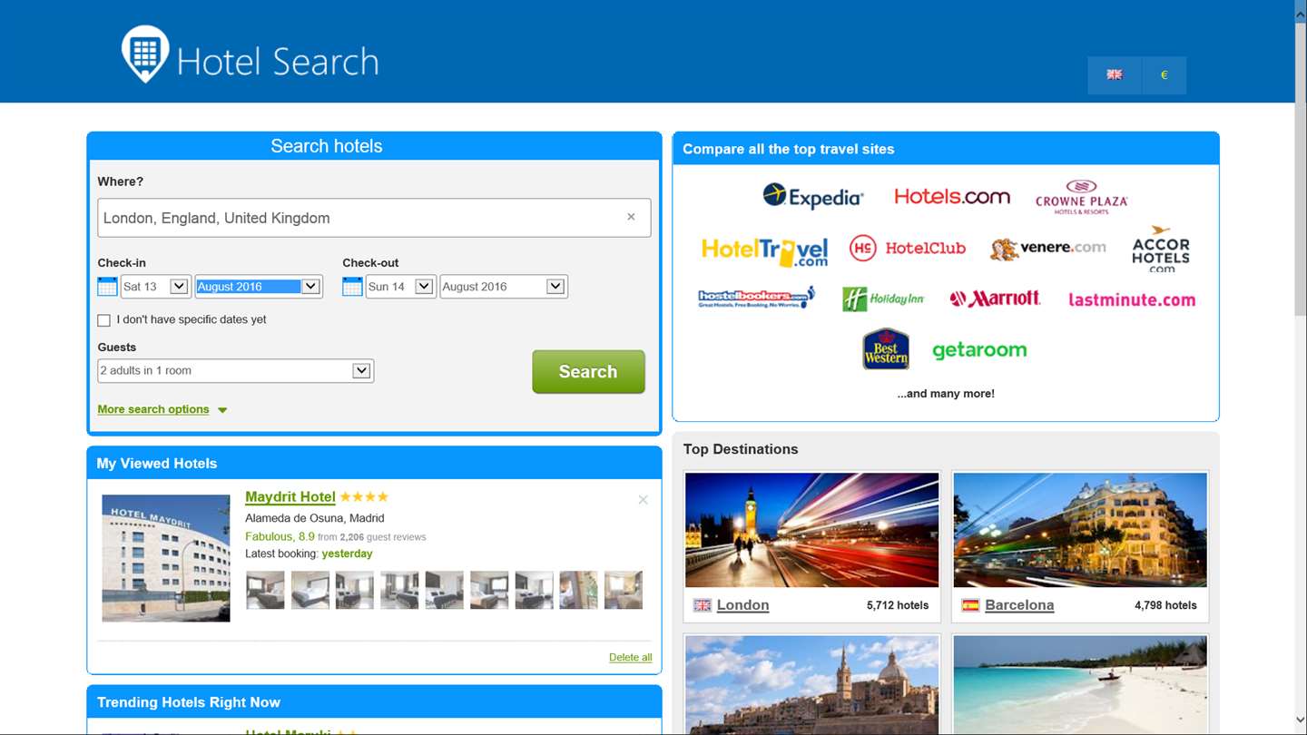
Task: Click the 'Top Destinations' heading
Action: pyautogui.click(x=741, y=449)
